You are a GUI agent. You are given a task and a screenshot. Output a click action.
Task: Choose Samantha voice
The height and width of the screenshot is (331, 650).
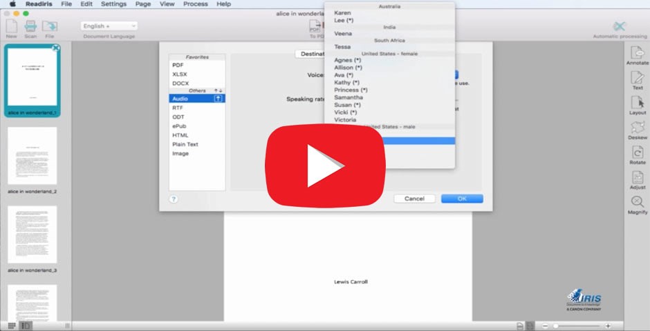389,97
